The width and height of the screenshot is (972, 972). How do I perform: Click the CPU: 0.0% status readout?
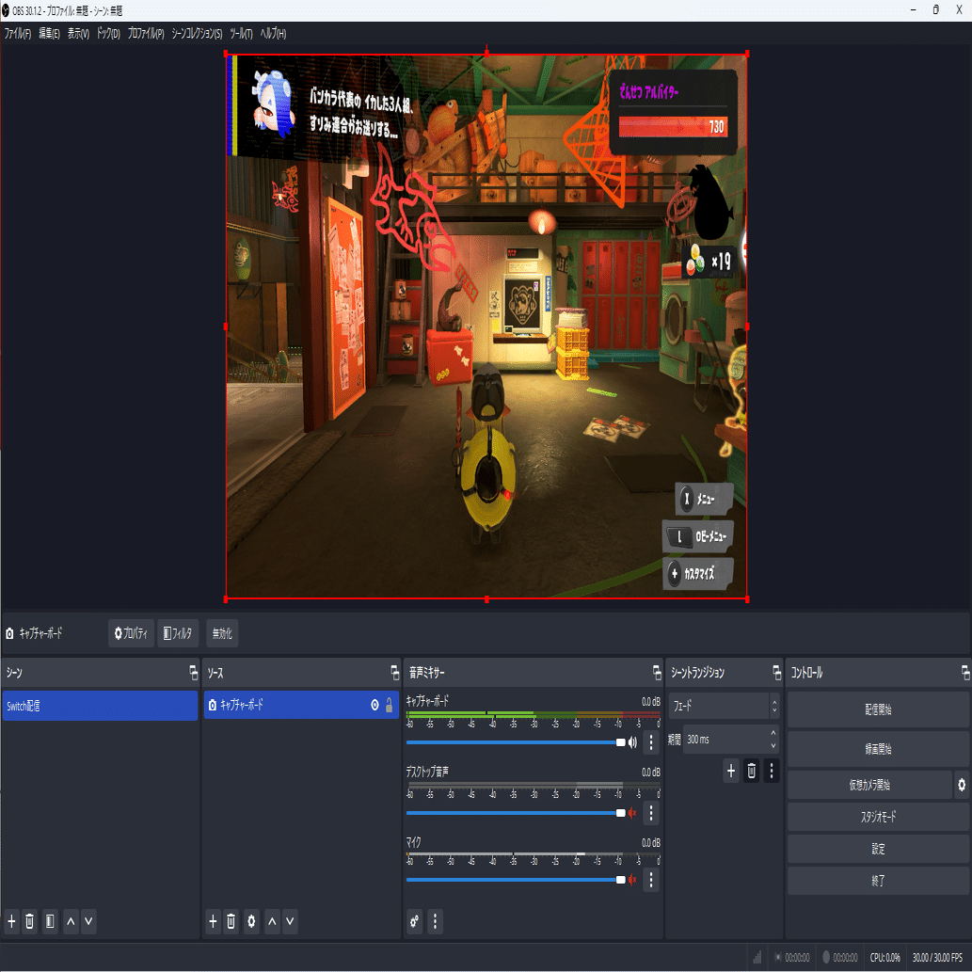pos(884,958)
